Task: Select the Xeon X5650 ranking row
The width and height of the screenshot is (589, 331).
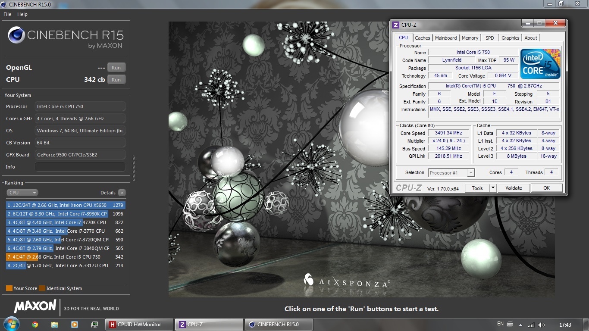Action: click(66, 205)
